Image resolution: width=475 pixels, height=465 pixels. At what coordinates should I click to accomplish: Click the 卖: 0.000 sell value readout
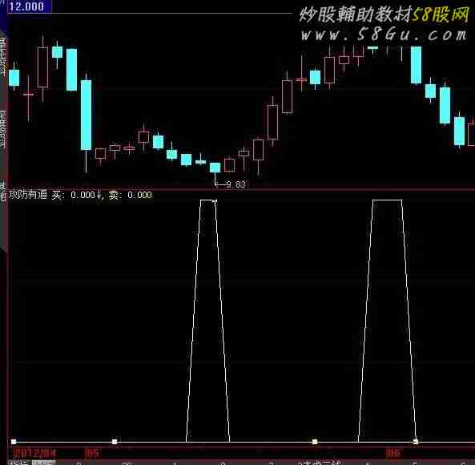[x=131, y=195]
